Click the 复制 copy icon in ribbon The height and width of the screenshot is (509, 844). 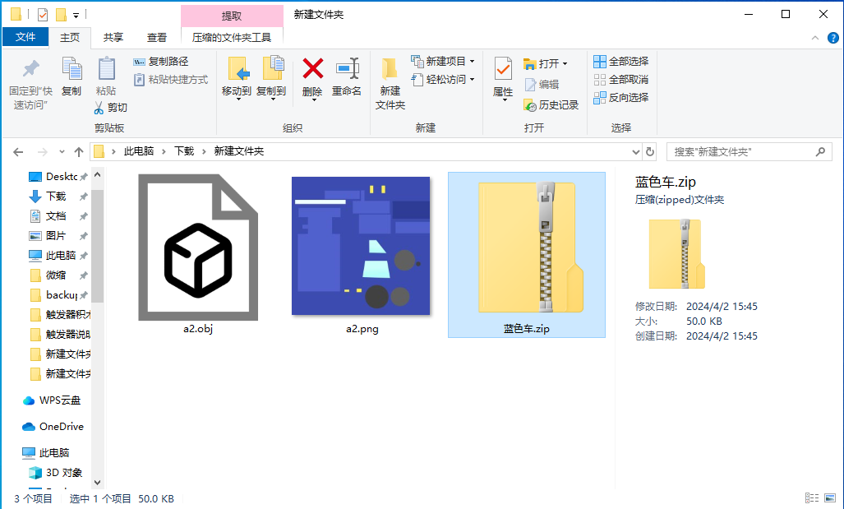pos(71,69)
